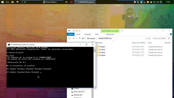
Task: Switch to the Vista ribbon tab
Action: pos(97,34)
